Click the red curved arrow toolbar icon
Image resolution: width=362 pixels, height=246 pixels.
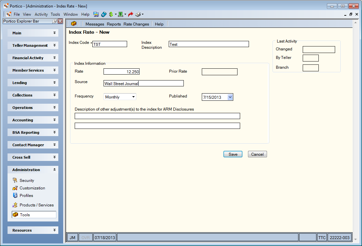tap(131, 14)
